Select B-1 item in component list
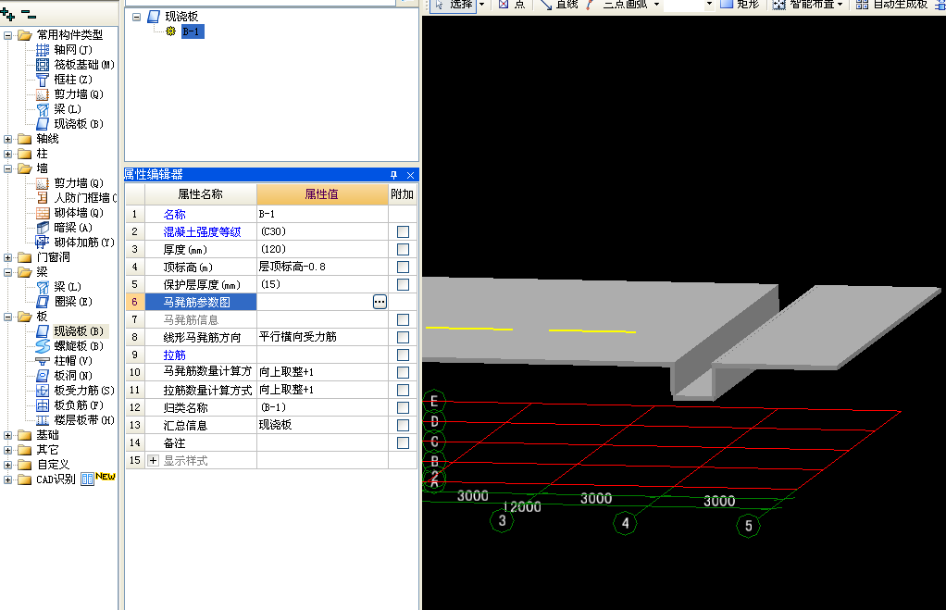946x610 pixels. (193, 31)
